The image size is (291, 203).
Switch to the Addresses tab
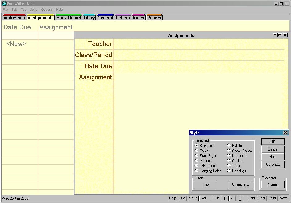pos(14,18)
